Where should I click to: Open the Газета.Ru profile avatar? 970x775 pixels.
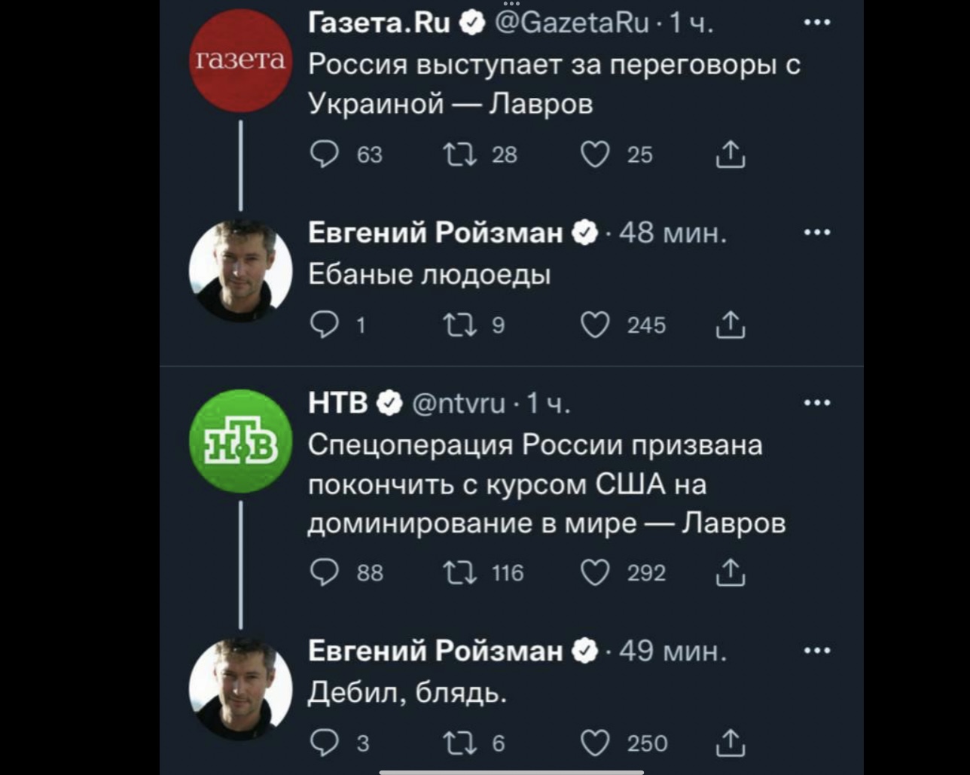click(x=240, y=60)
